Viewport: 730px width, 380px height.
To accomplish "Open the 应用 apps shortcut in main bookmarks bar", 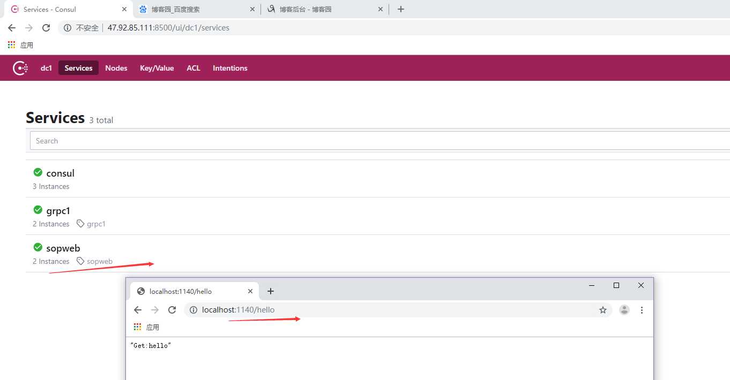I will 20,45.
